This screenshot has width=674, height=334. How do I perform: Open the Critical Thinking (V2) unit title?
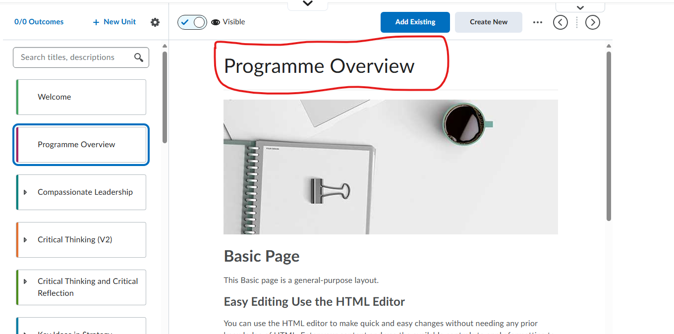[x=75, y=240]
